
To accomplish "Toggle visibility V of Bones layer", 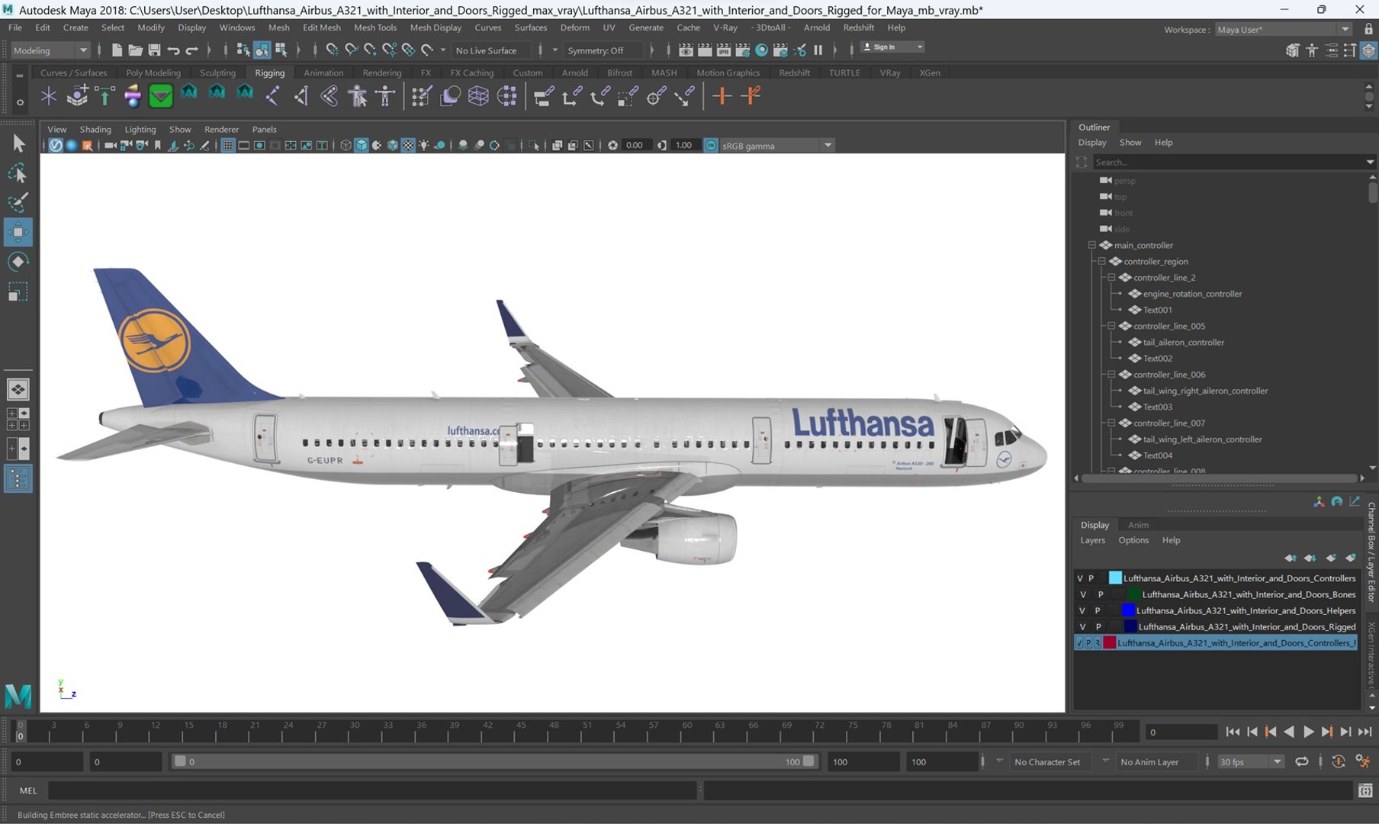I will tap(1083, 594).
